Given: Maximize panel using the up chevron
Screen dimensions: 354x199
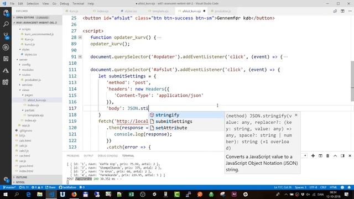Looking at the screenshot, I should (x=335, y=156).
